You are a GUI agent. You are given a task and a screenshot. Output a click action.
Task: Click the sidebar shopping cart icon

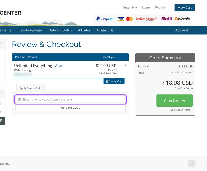[1, 121]
